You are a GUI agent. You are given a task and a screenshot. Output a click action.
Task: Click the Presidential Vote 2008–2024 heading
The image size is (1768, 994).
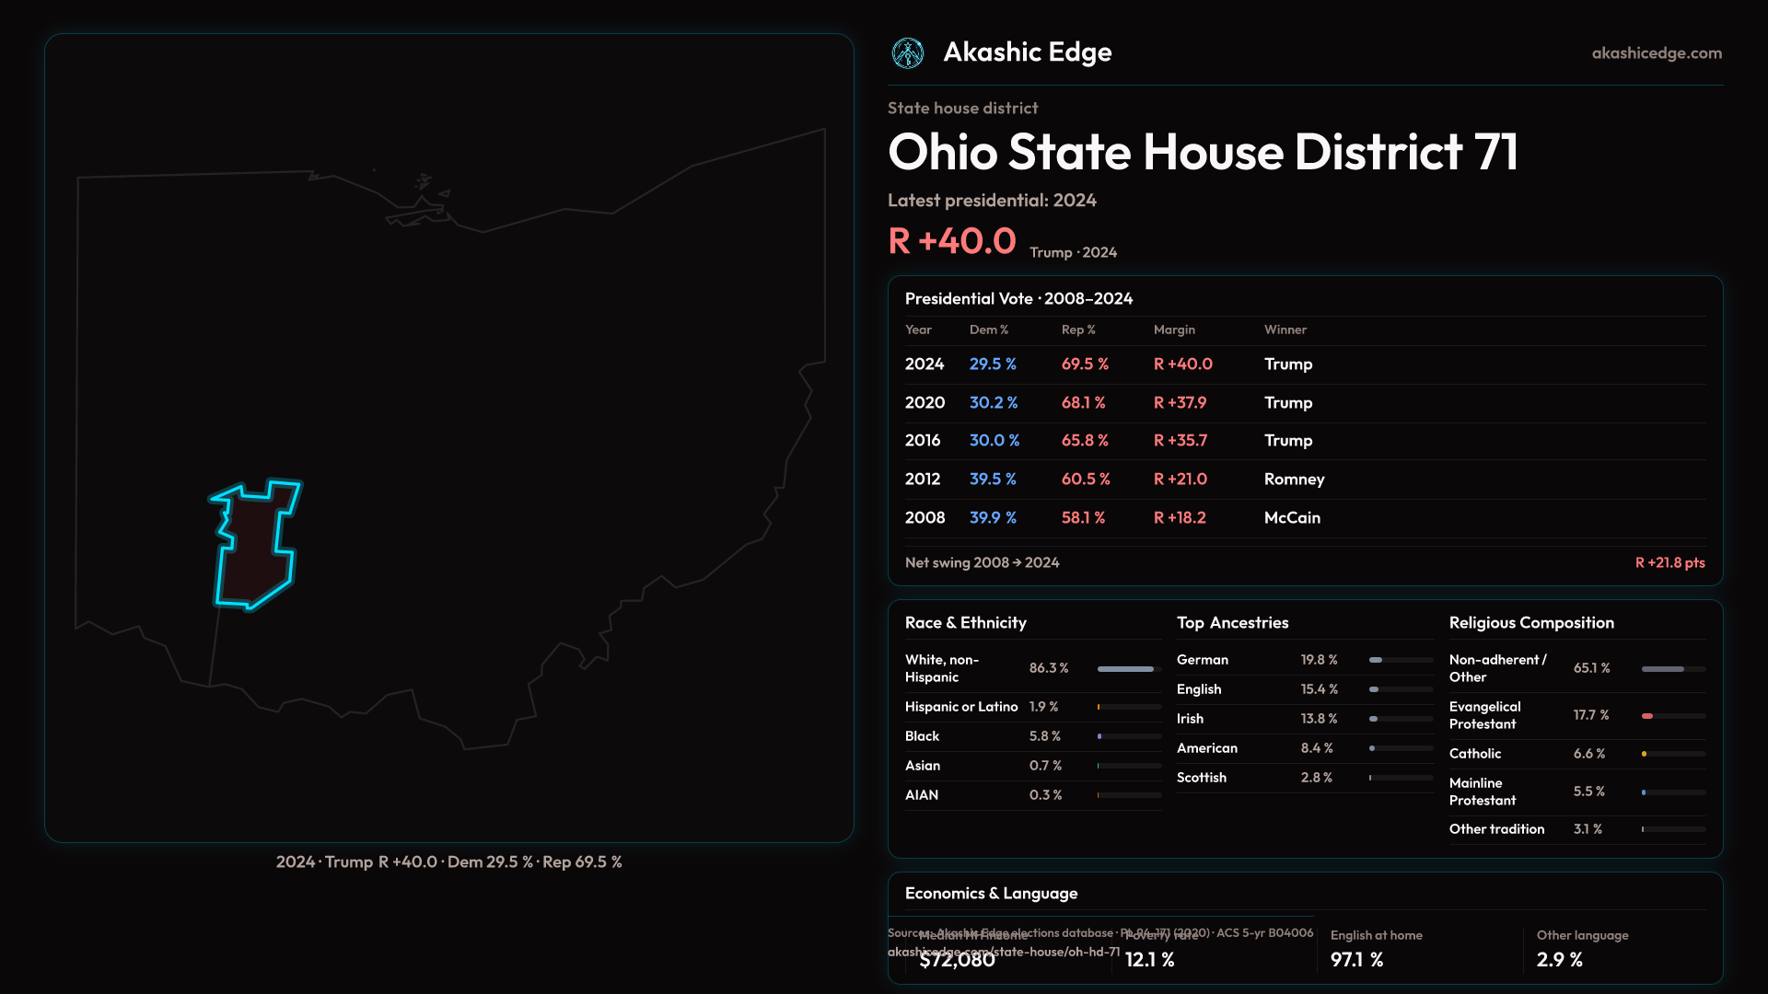1018,299
